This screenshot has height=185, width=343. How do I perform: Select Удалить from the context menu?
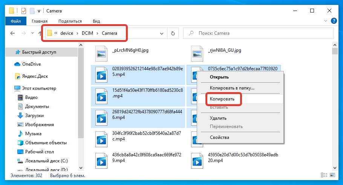pyautogui.click(x=218, y=118)
